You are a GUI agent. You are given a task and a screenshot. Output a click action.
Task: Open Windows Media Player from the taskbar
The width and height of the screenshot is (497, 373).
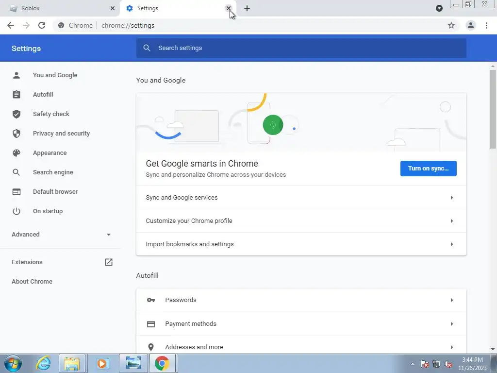coord(102,363)
